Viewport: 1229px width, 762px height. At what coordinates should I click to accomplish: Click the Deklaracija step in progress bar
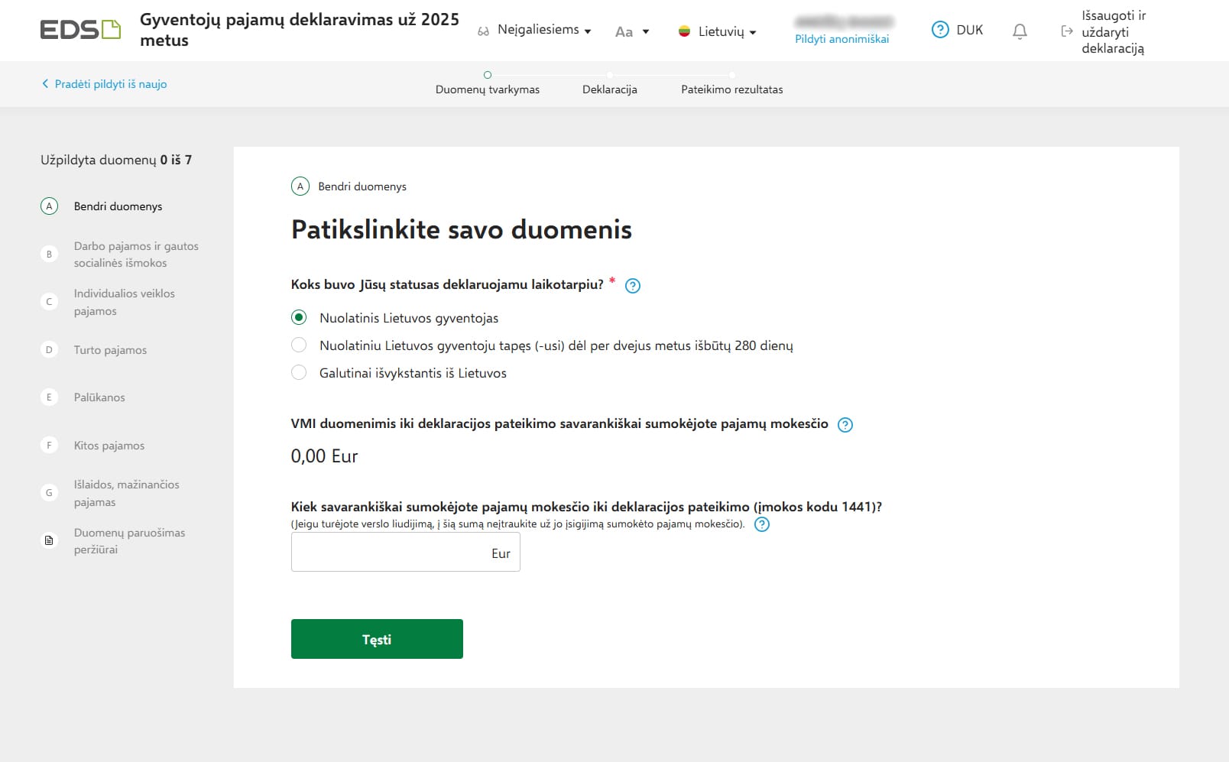click(x=609, y=89)
